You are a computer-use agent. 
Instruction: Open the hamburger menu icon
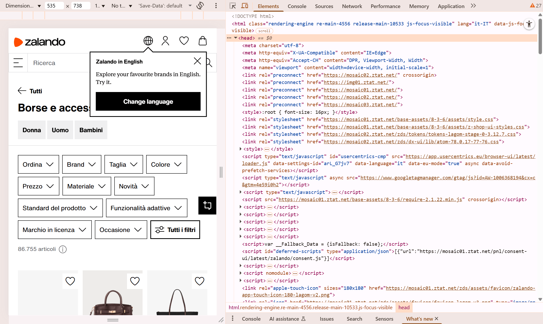click(x=18, y=63)
